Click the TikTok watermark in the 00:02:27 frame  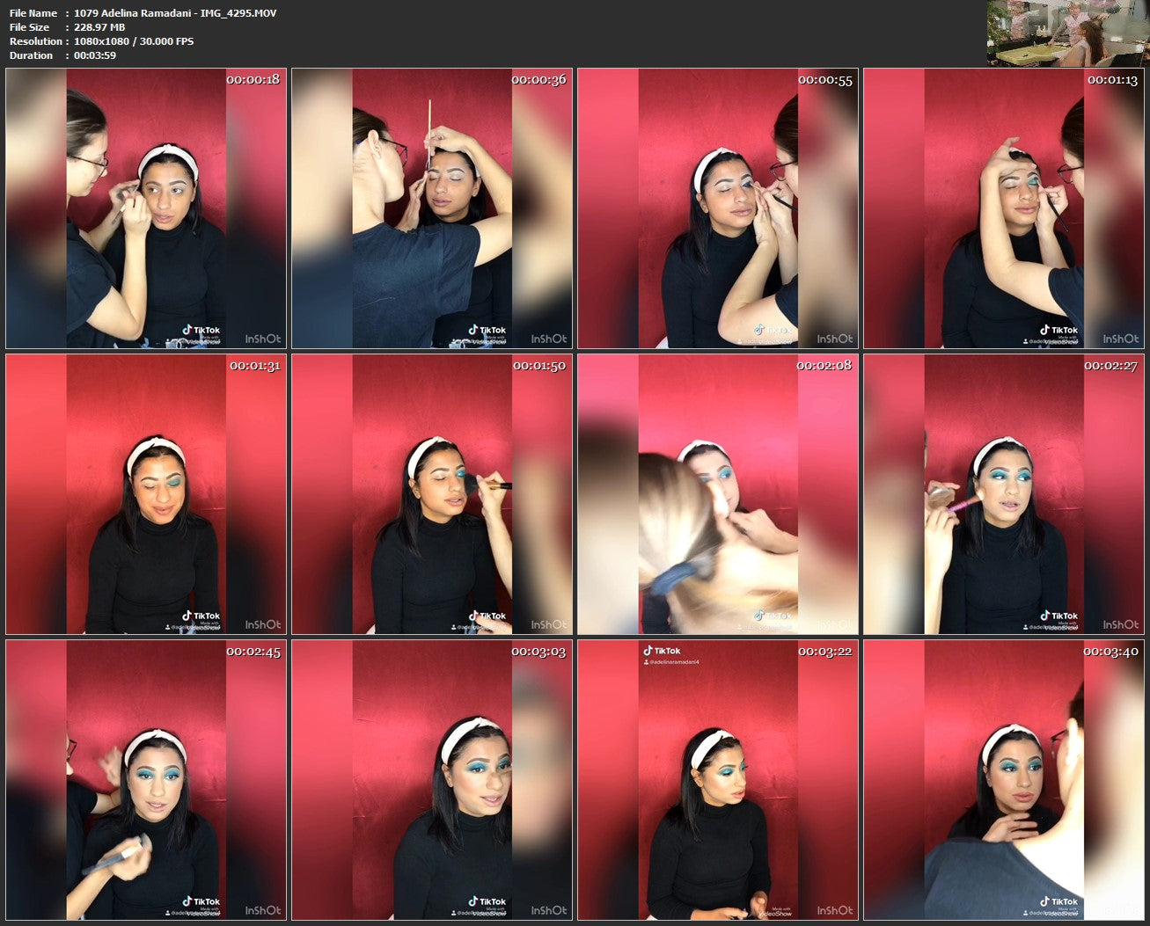pos(1059,616)
